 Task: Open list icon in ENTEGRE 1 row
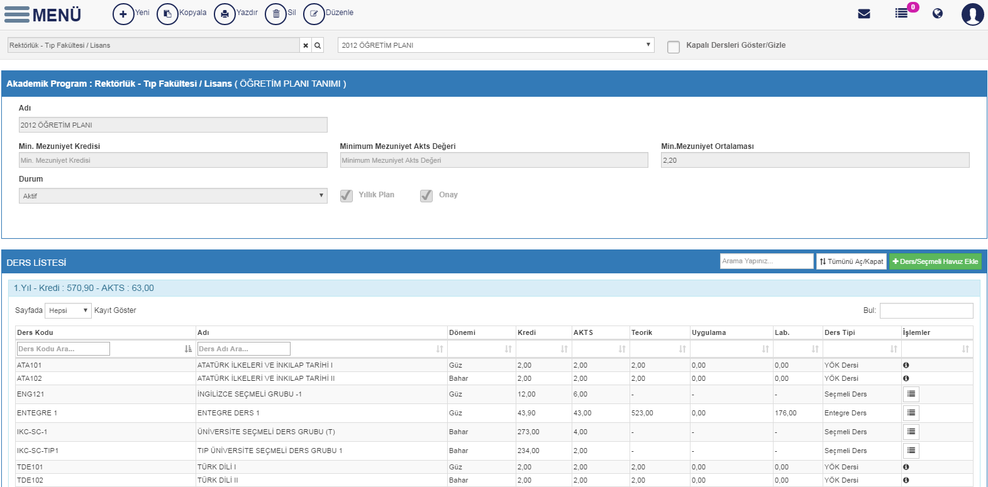[911, 413]
